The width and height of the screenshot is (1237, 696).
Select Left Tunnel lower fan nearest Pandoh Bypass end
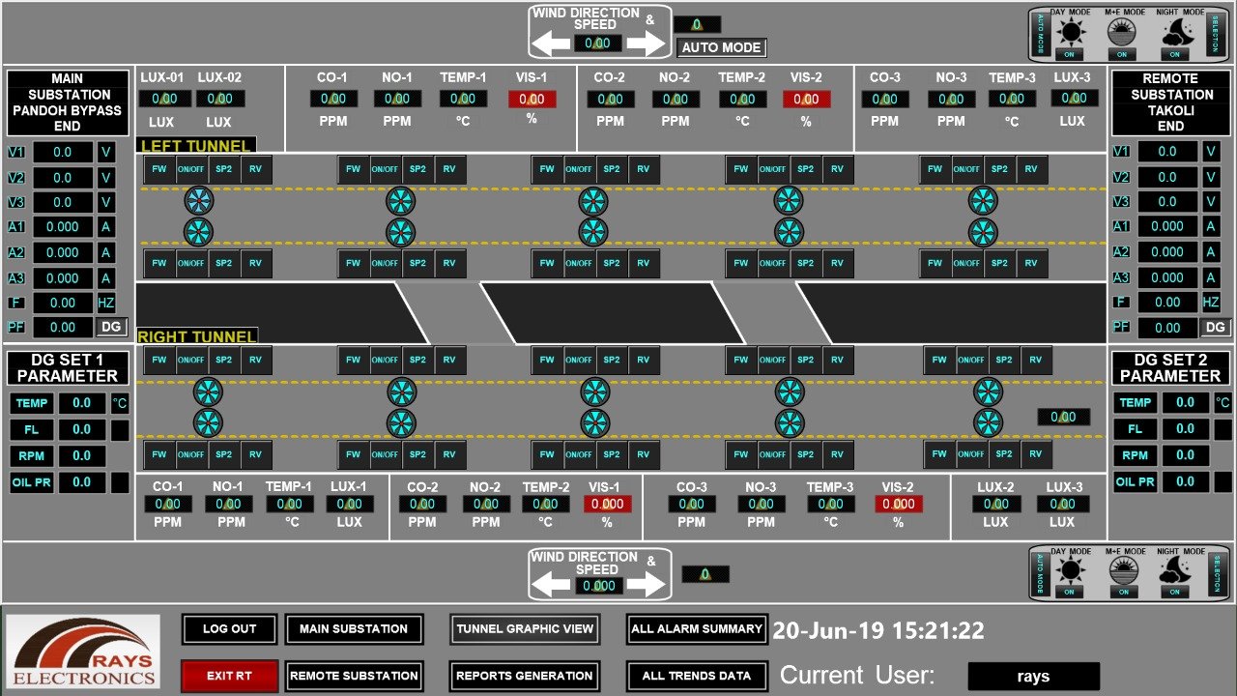coord(198,231)
